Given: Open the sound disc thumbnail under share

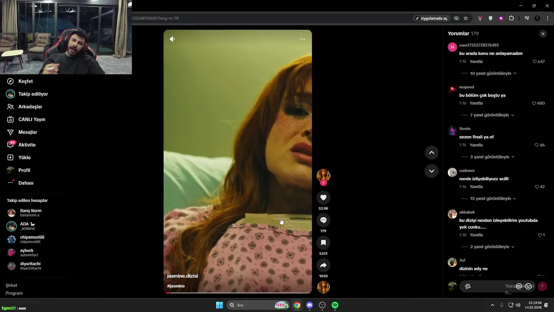Looking at the screenshot, I should [x=323, y=287].
